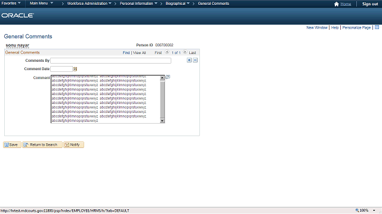Open the Comment pop-out editor icon

[x=168, y=77]
